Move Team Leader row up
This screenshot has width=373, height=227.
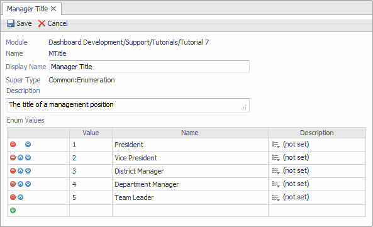pyautogui.click(x=21, y=197)
